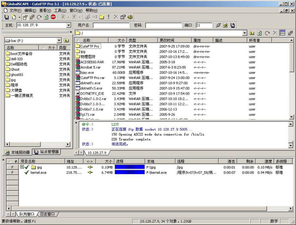This screenshot has height=225, width=296.
Task: Click the gear Settings icon in main toolbar
Action: (130, 17)
